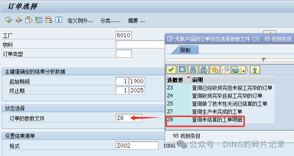Sort by the 选概要 column header

178,80
